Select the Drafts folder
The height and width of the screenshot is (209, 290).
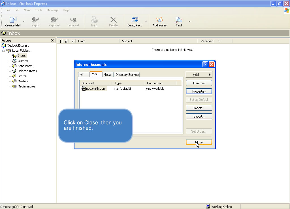(x=22, y=76)
